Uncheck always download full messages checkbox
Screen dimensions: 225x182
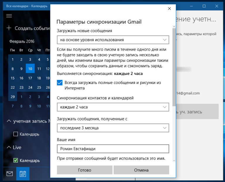click(x=60, y=83)
